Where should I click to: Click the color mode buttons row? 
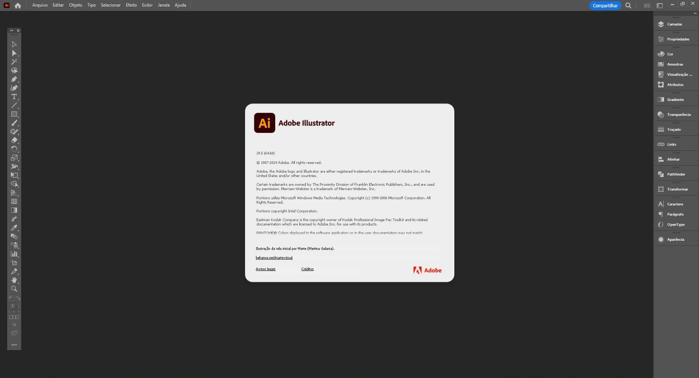coord(14,317)
